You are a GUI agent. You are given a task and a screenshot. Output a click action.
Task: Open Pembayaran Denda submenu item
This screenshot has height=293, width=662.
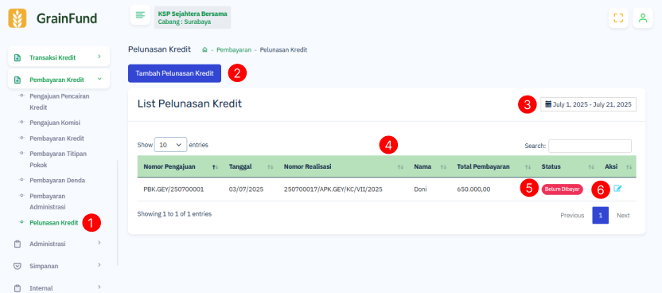[x=57, y=181]
